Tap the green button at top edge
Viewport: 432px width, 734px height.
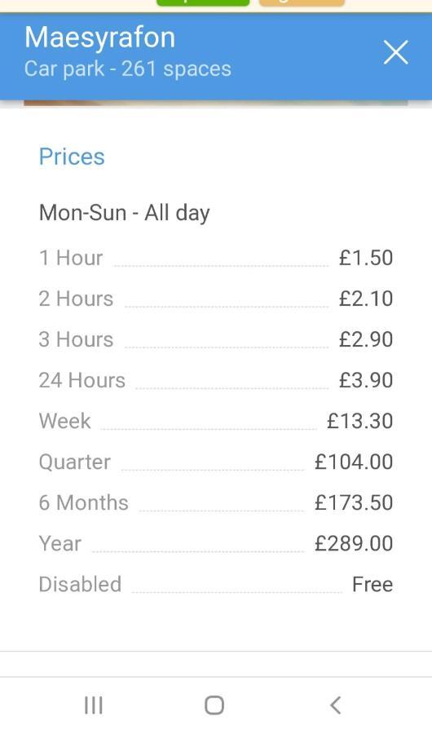click(203, 2)
